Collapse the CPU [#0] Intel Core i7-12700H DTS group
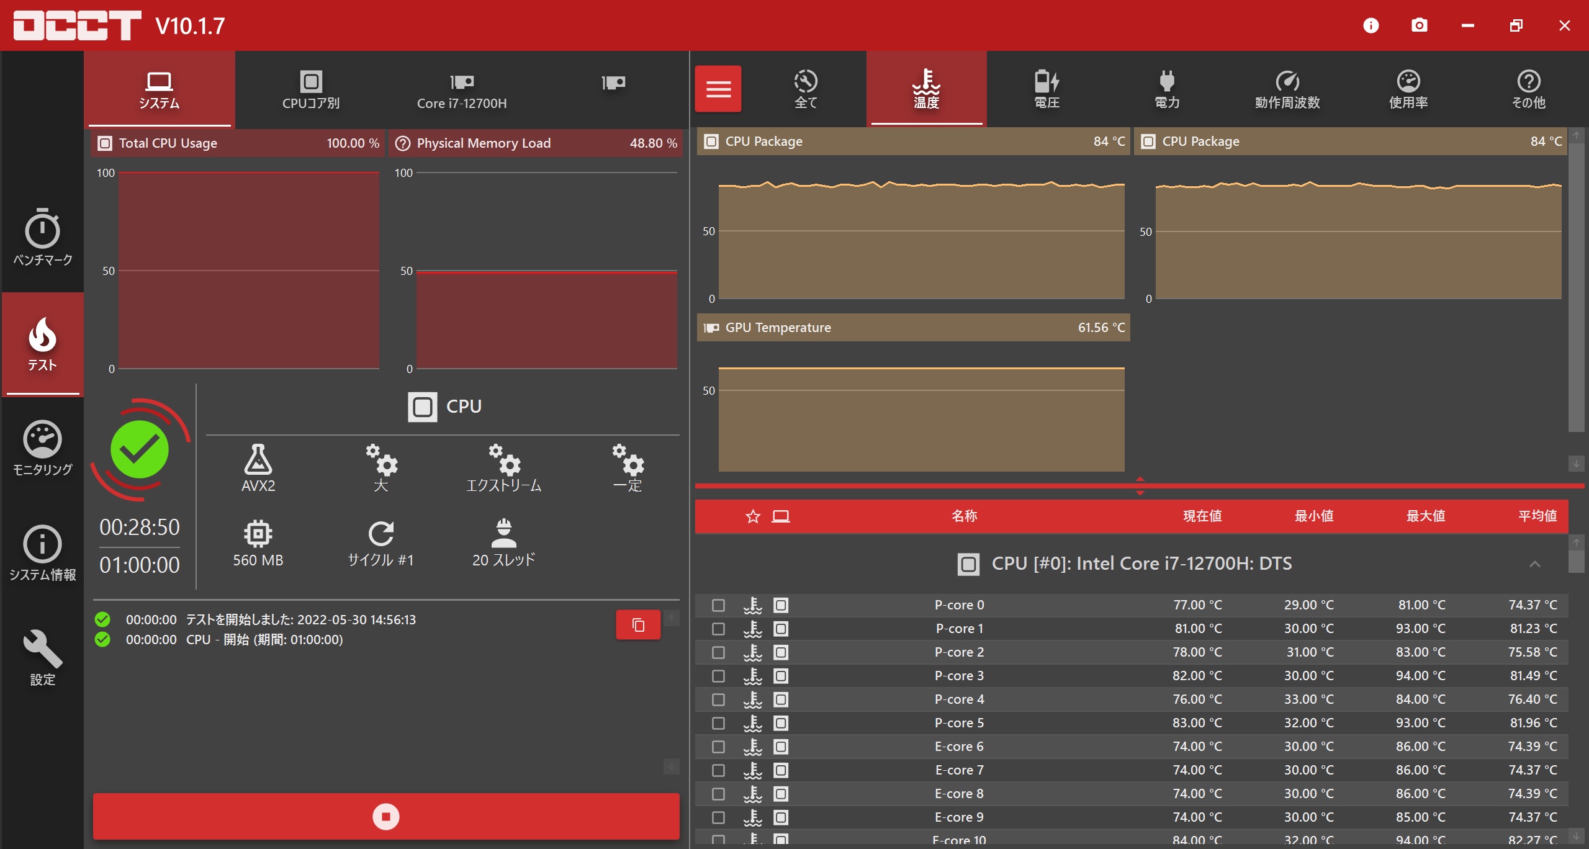The height and width of the screenshot is (849, 1589). click(1534, 564)
